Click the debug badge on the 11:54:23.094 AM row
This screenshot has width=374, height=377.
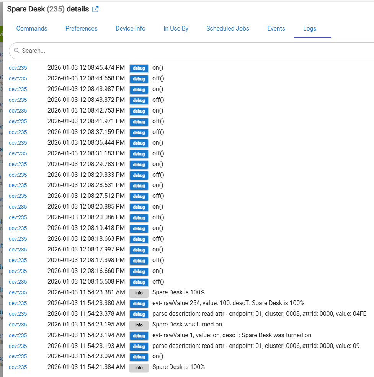click(139, 357)
